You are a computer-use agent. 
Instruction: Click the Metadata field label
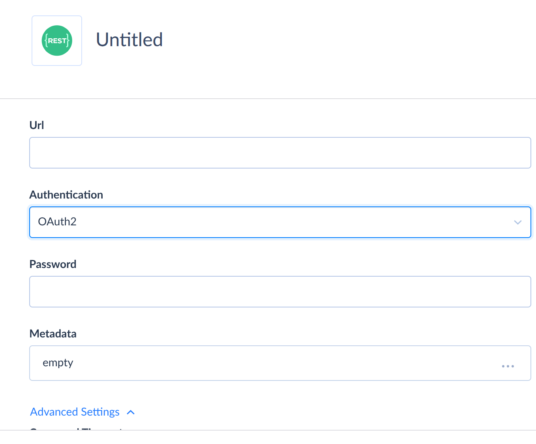click(x=53, y=333)
